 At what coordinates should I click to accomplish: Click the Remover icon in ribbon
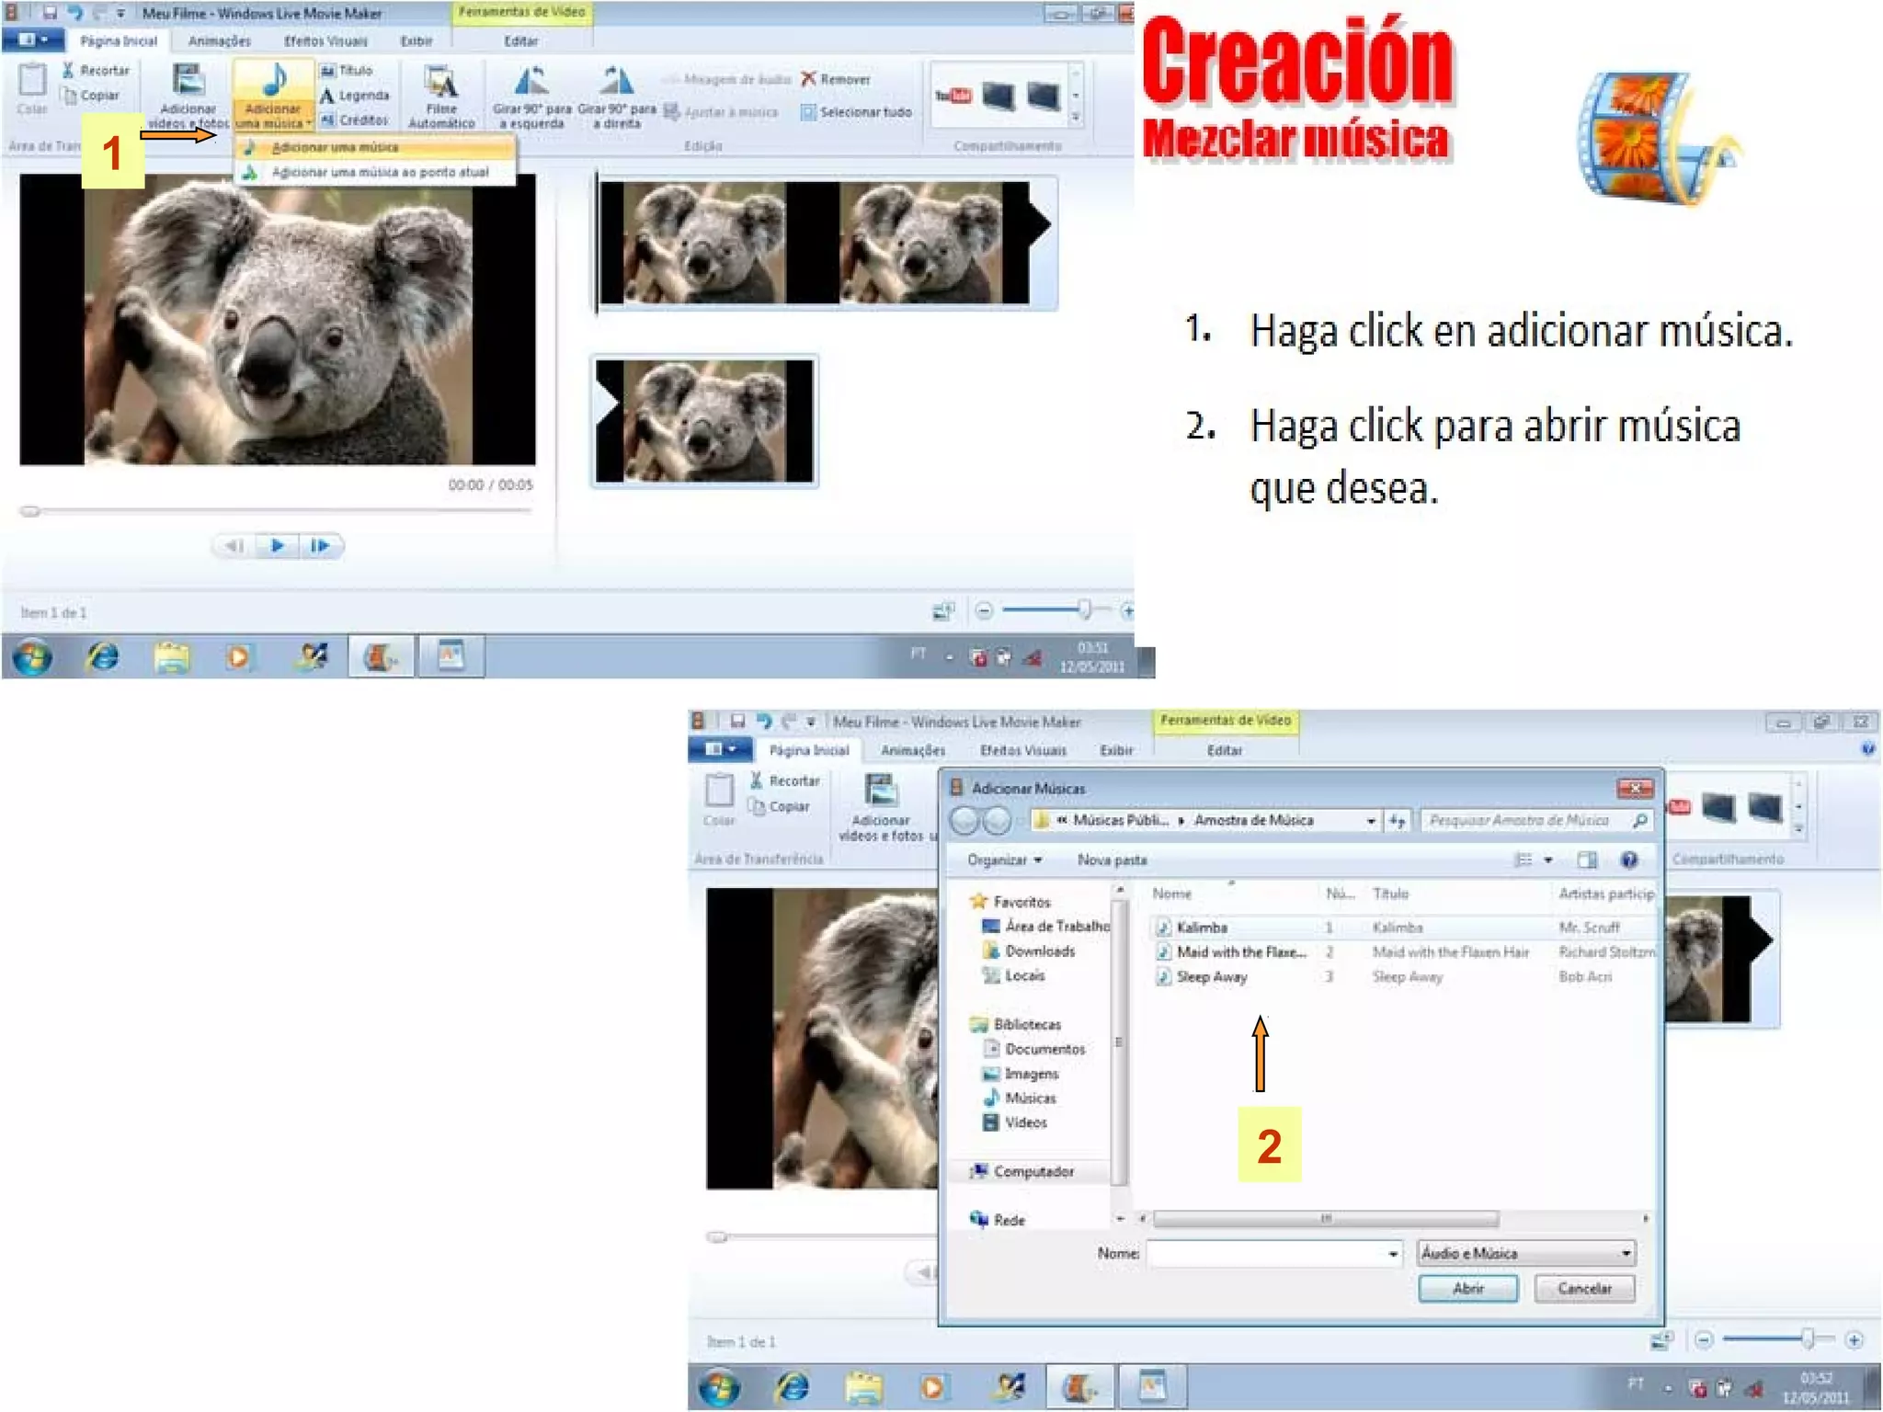tap(809, 79)
